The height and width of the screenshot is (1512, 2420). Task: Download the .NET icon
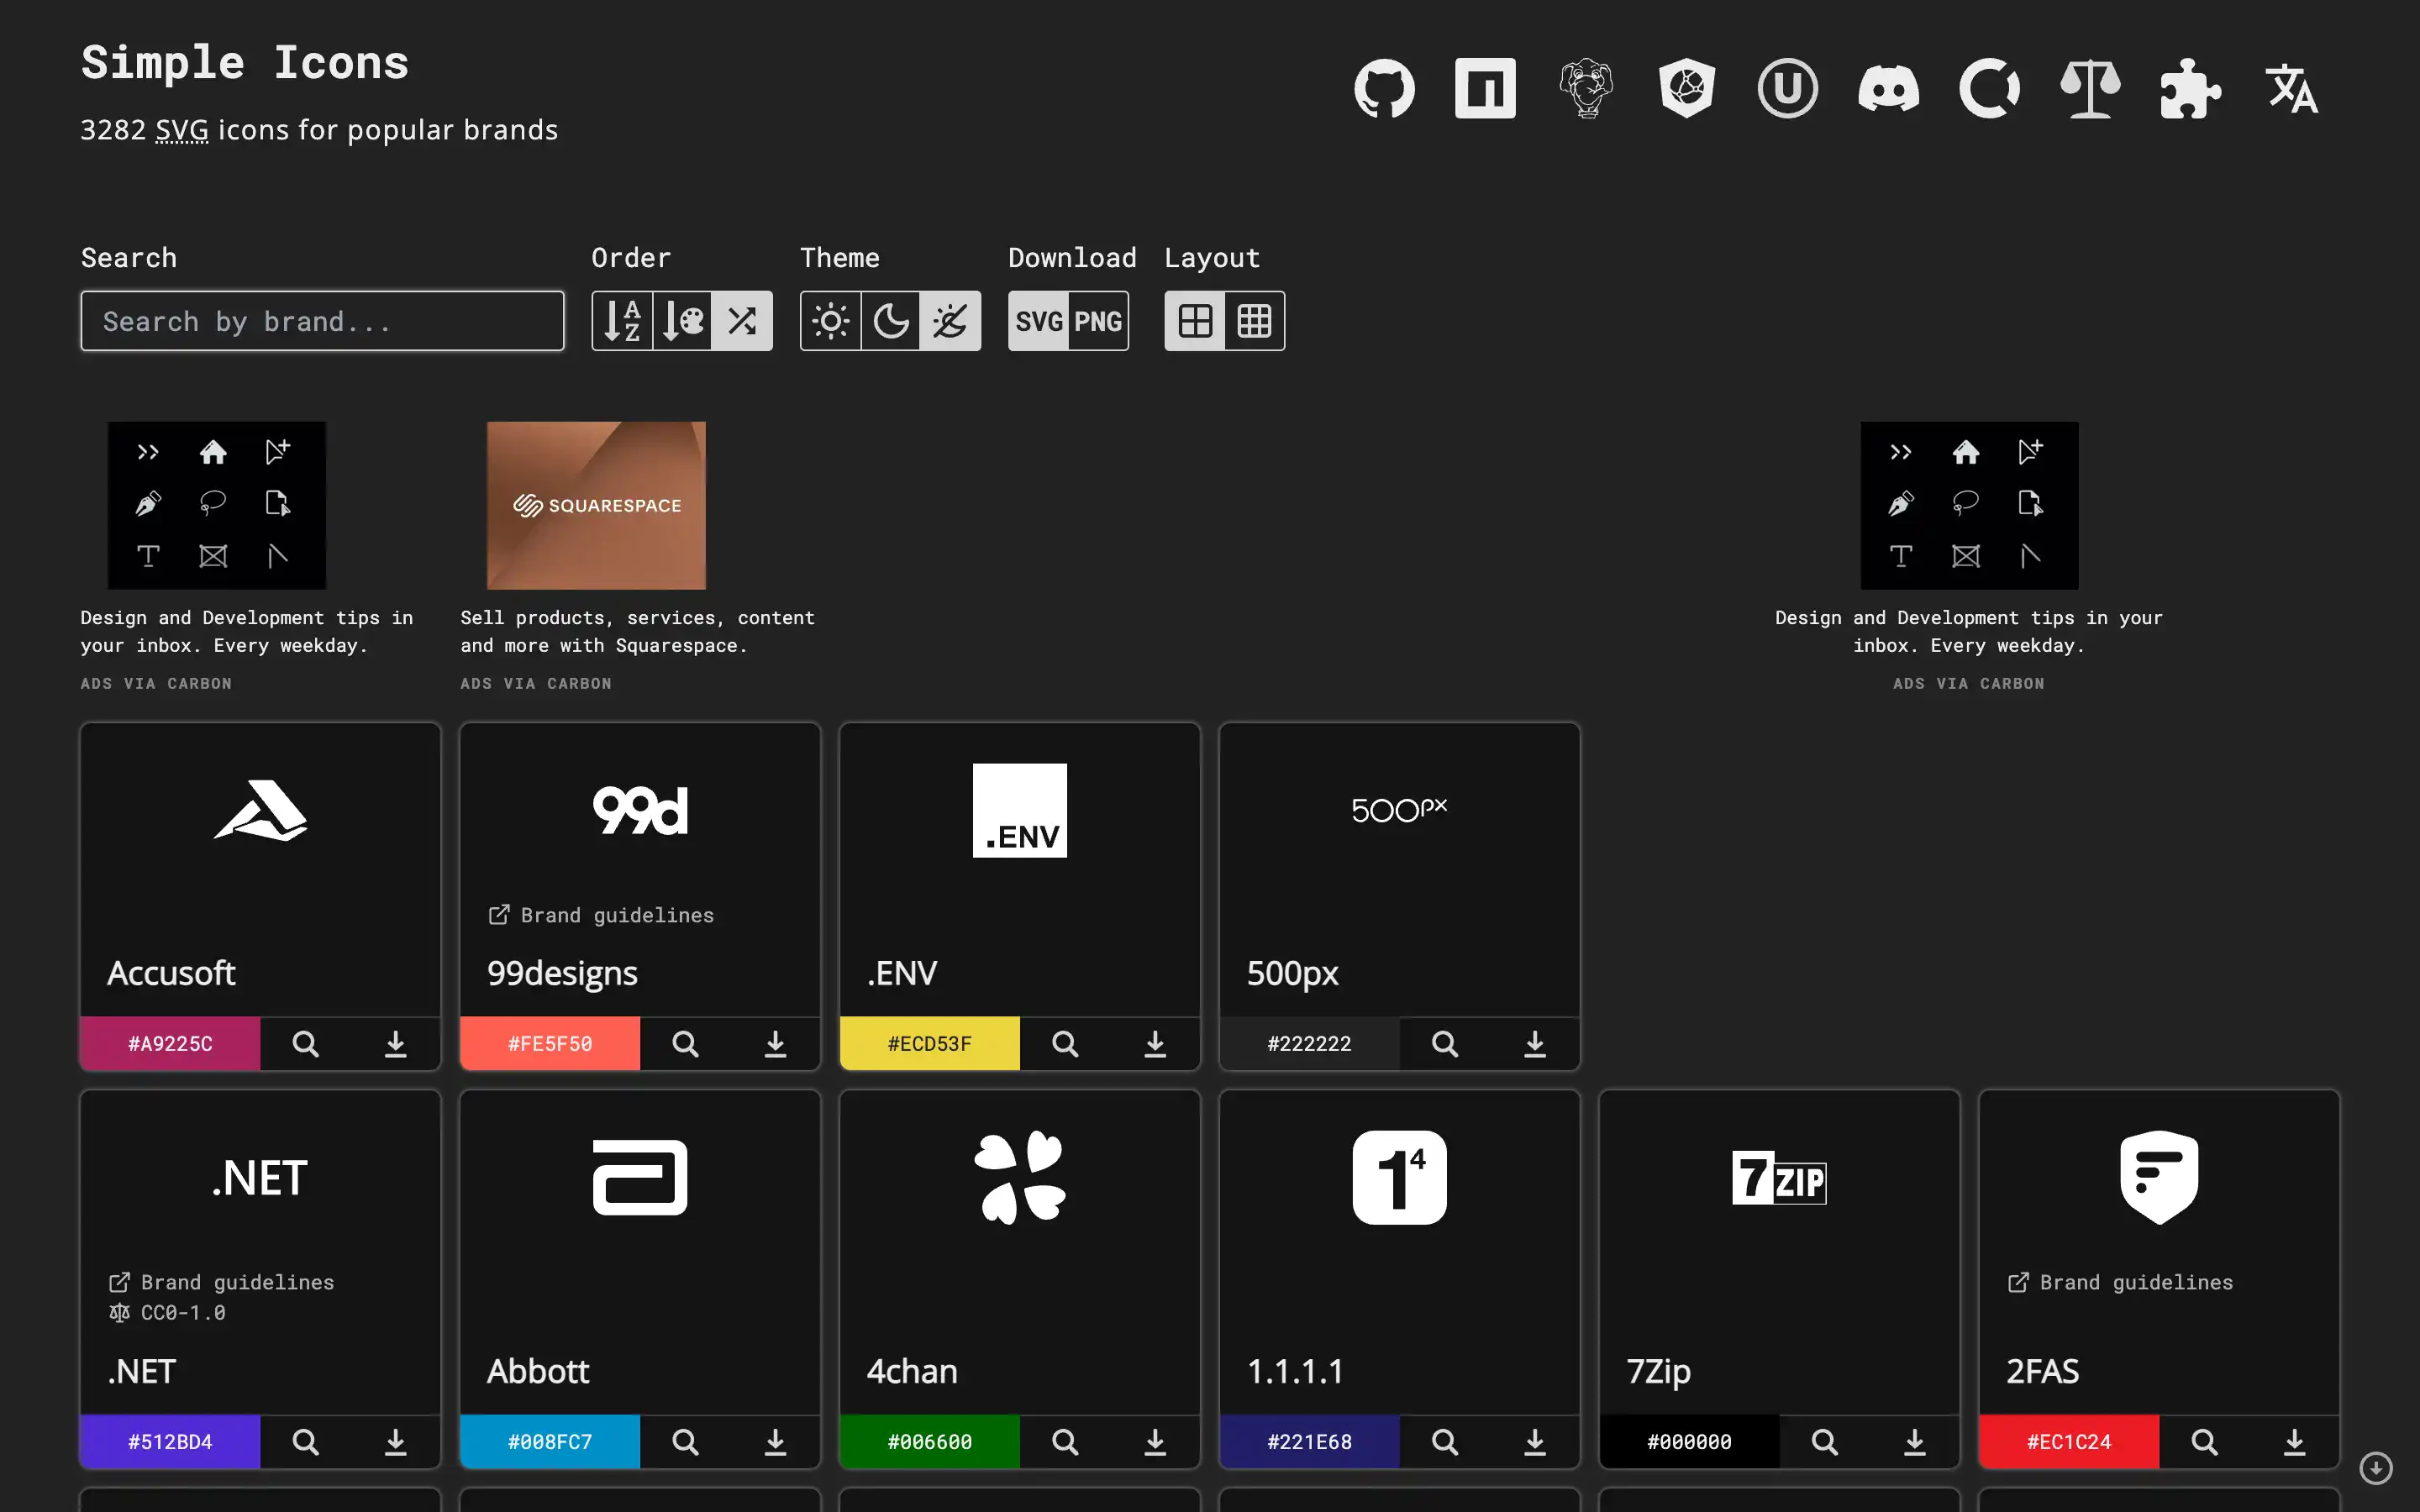point(395,1442)
